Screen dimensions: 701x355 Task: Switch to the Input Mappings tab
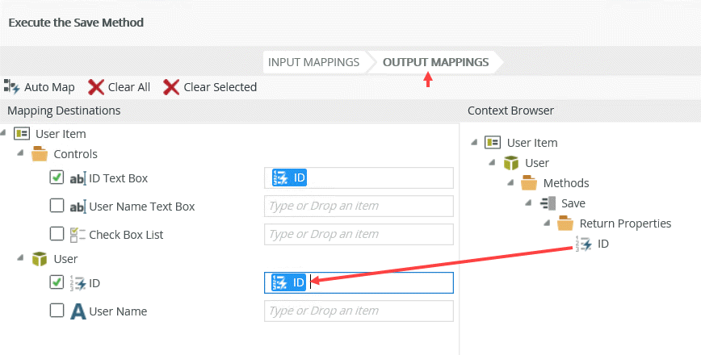tap(313, 62)
